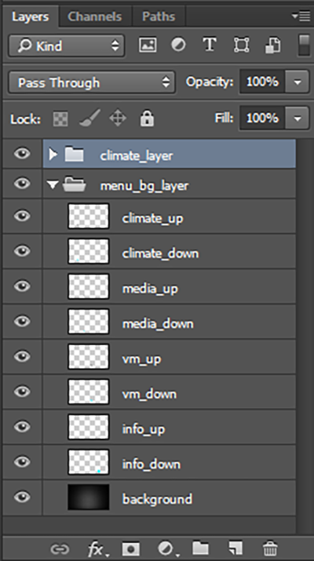The width and height of the screenshot is (314, 561).
Task: Click the Opacity 100% value field
Action: point(262,82)
